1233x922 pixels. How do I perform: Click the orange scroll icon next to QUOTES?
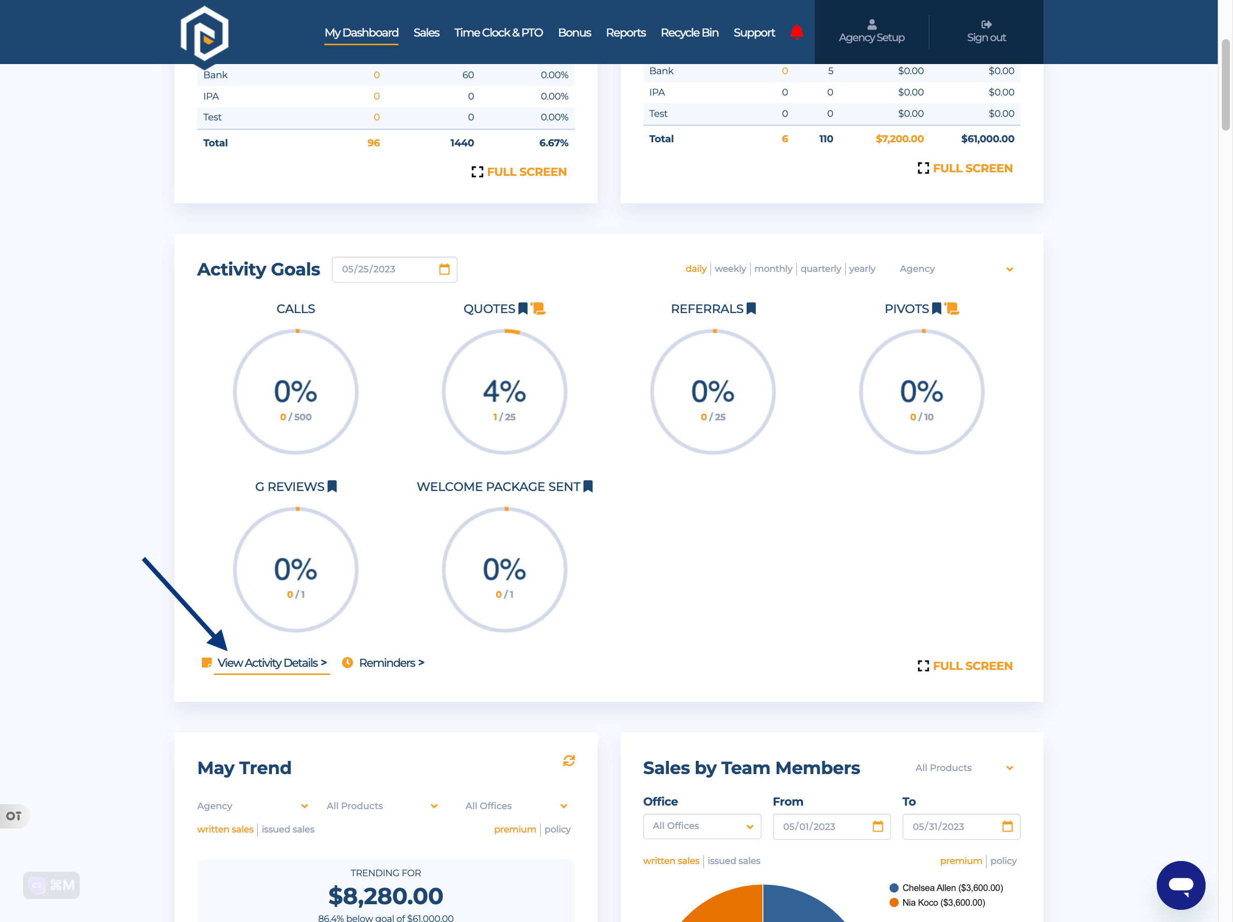point(538,309)
